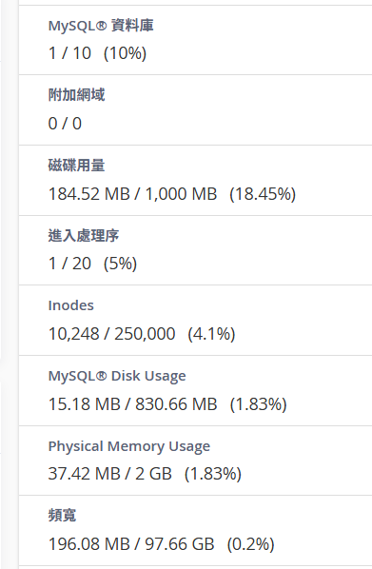Screen dimensions: 372x569
Task: Click the 18.45% disk usage percentage
Action: tap(263, 194)
